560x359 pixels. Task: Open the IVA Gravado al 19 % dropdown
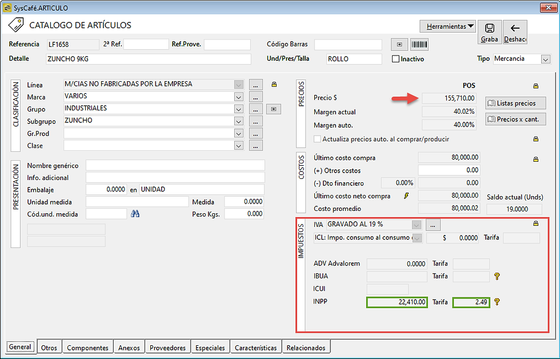pyautogui.click(x=416, y=225)
